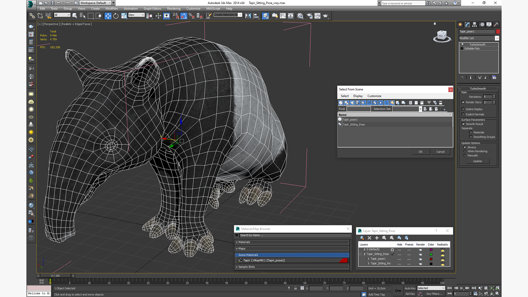Activate the Select and Move tool
Image resolution: width=528 pixels, height=297 pixels.
click(108, 16)
